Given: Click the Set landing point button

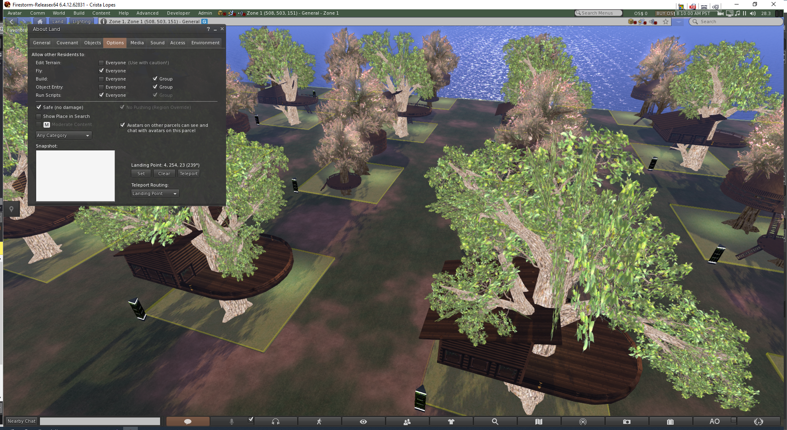Looking at the screenshot, I should point(141,174).
